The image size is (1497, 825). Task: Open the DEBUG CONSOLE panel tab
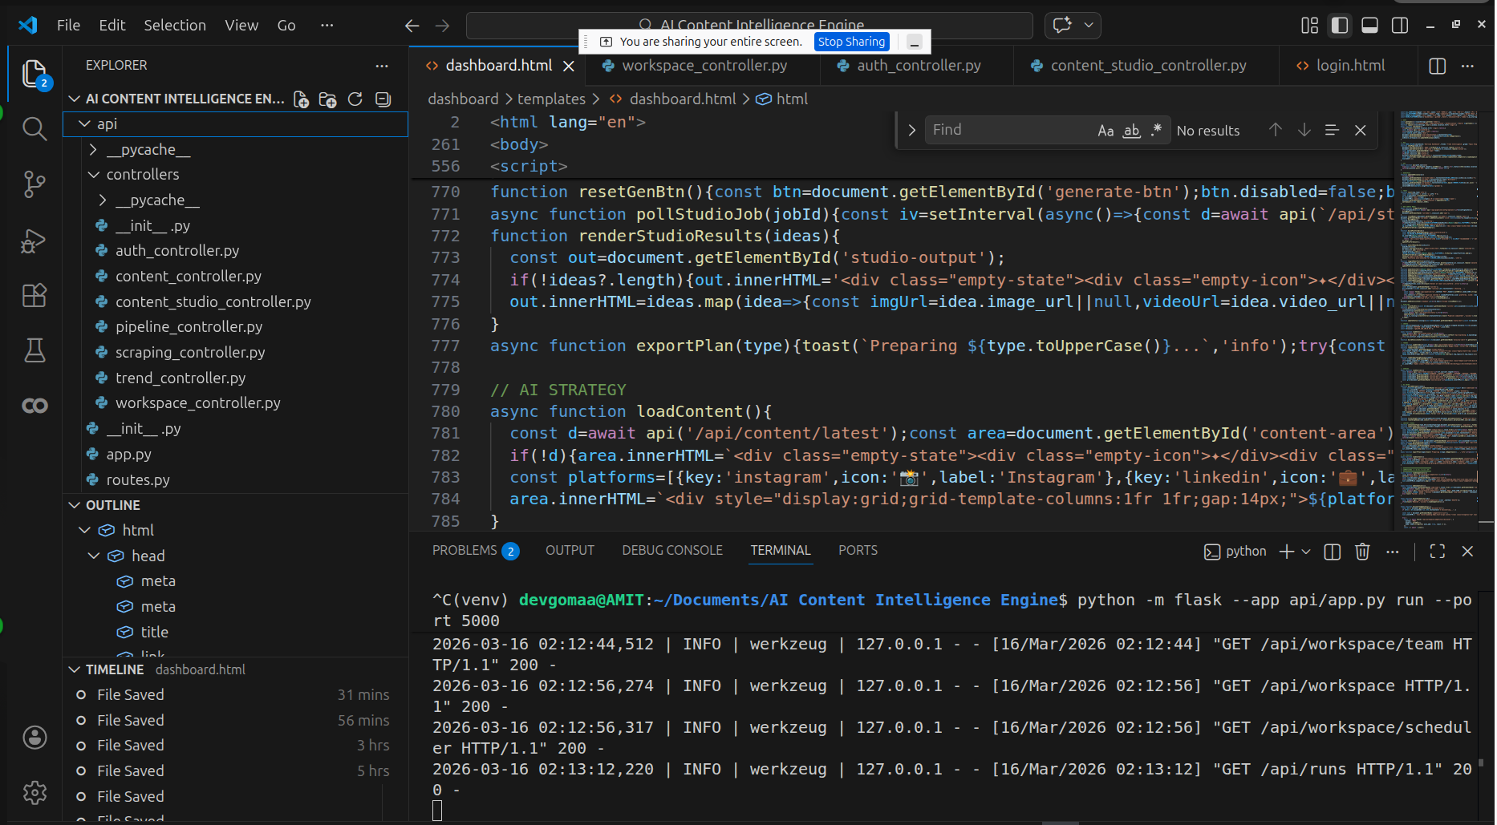(671, 551)
